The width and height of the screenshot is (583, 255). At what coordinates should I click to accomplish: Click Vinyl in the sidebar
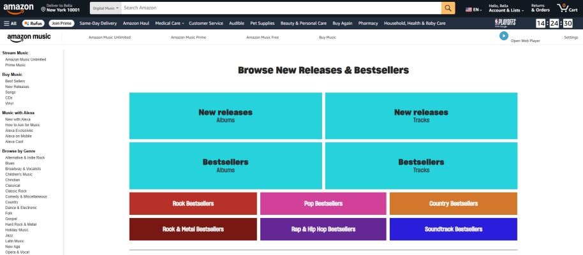[10, 103]
